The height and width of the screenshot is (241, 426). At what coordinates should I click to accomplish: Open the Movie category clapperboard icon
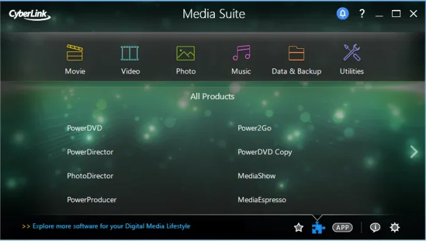[x=75, y=53]
